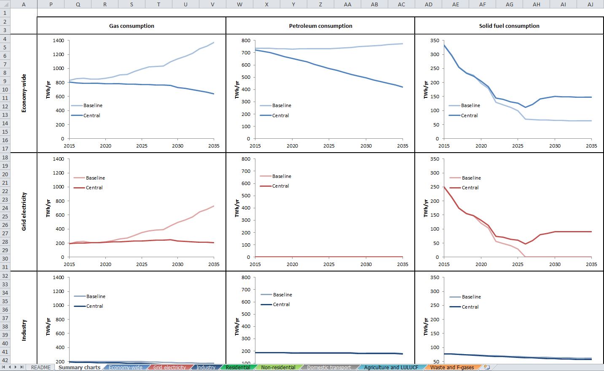Open the README sheet tab
Viewport: 604px width, 371px height.
(41, 367)
